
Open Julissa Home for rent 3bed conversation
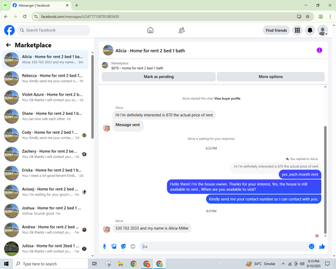pos(45,248)
